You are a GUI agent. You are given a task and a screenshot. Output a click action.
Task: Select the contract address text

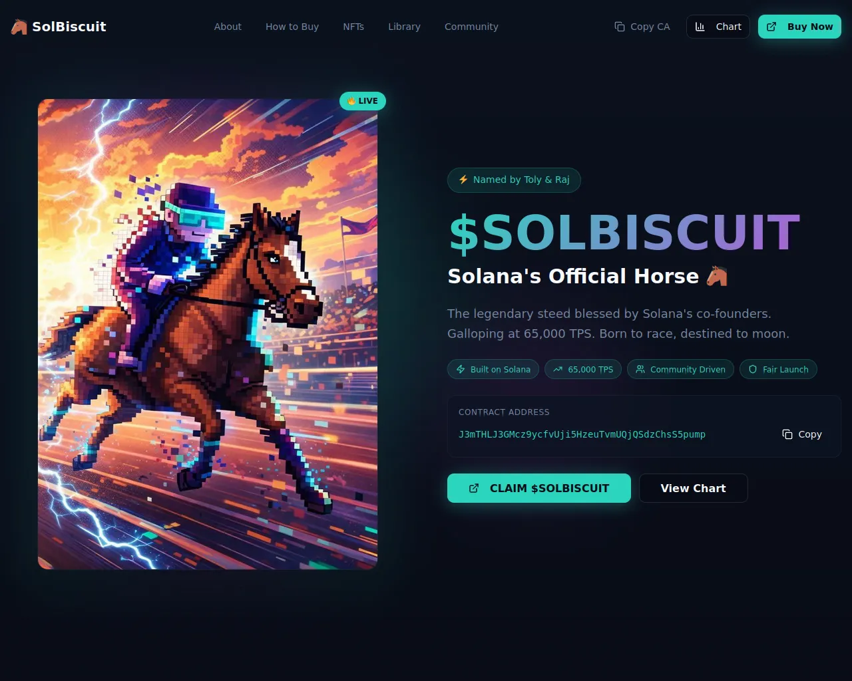pyautogui.click(x=582, y=434)
